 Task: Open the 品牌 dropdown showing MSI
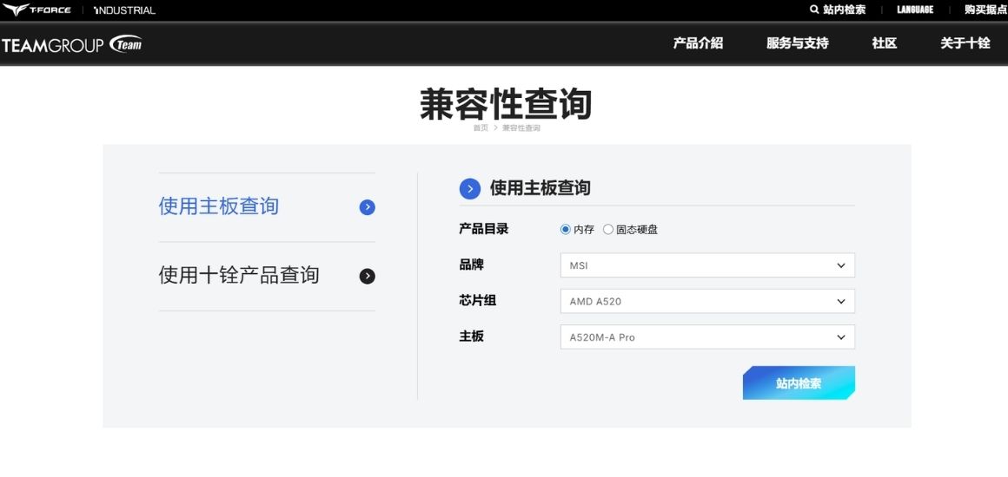pyautogui.click(x=707, y=265)
